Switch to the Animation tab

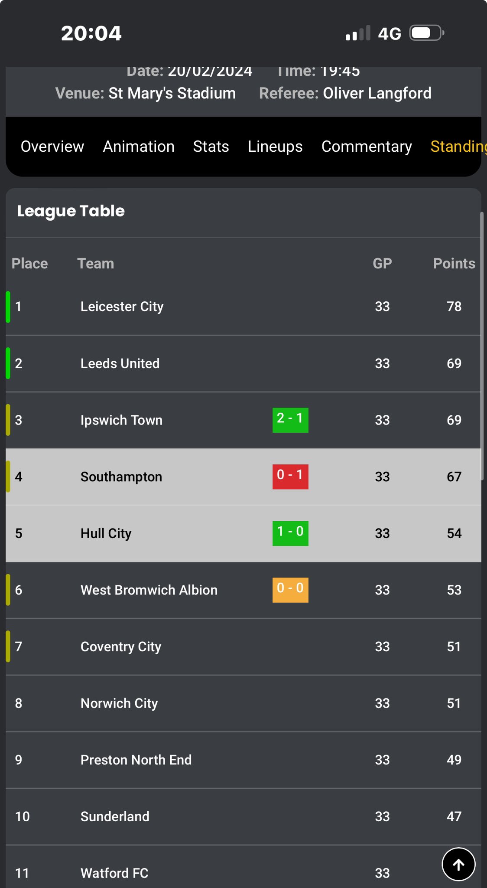tap(139, 147)
